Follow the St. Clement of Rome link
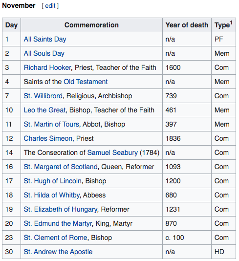This screenshot has width=239, height=261. (55, 238)
